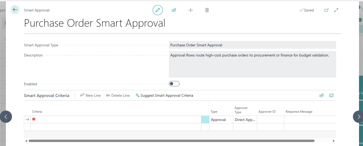Image resolution: width=363 pixels, height=146 pixels.
Task: Expand Smart Approval Criteria heading
Action: coord(47,95)
